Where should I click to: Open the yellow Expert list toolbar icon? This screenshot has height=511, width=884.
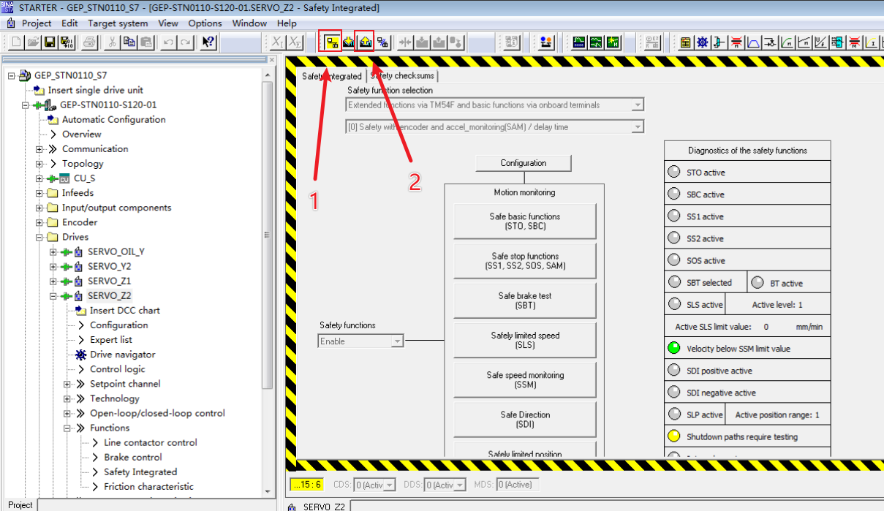tap(685, 42)
